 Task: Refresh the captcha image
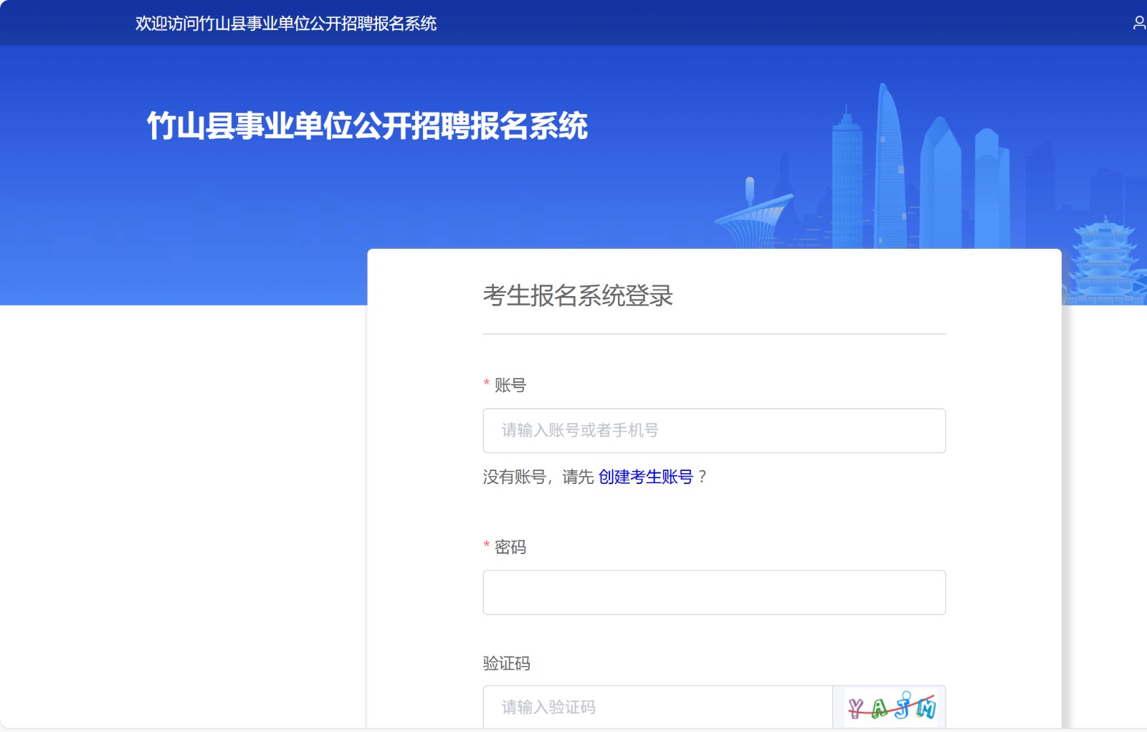click(891, 708)
